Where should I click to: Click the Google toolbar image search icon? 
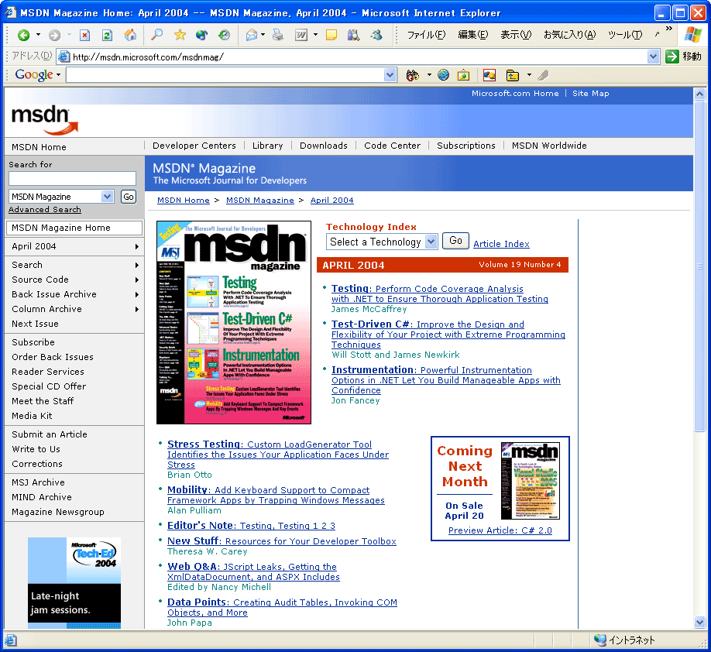tap(463, 75)
